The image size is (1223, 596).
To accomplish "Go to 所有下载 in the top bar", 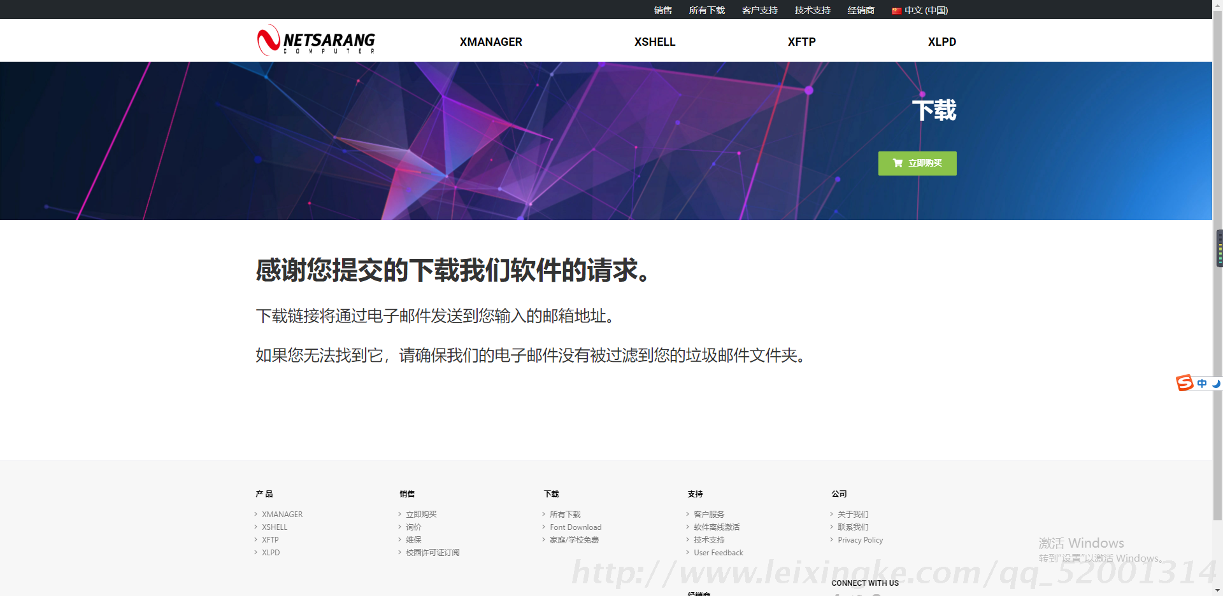I will (x=706, y=11).
